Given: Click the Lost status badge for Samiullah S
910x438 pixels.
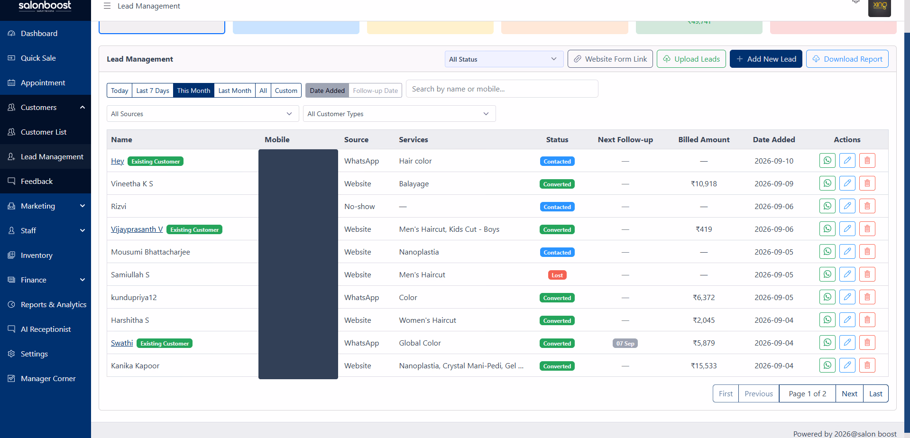Looking at the screenshot, I should pyautogui.click(x=557, y=275).
